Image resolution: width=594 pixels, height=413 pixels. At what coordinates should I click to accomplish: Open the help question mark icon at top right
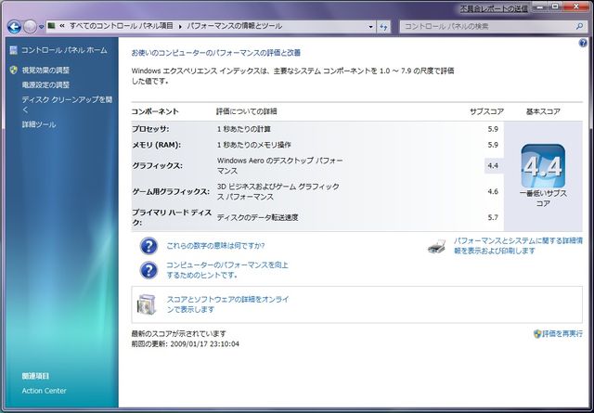point(583,43)
